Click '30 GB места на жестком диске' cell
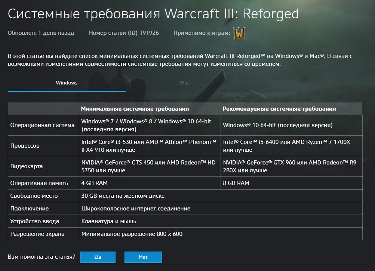The height and width of the screenshot is (271, 375). (221, 195)
